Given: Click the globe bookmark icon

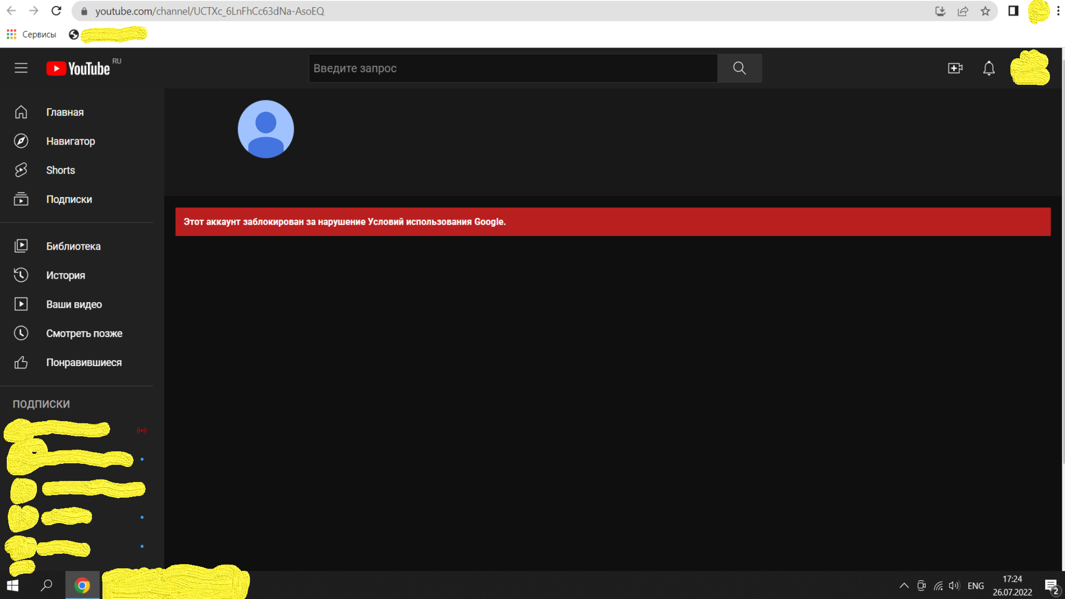Looking at the screenshot, I should [x=74, y=34].
